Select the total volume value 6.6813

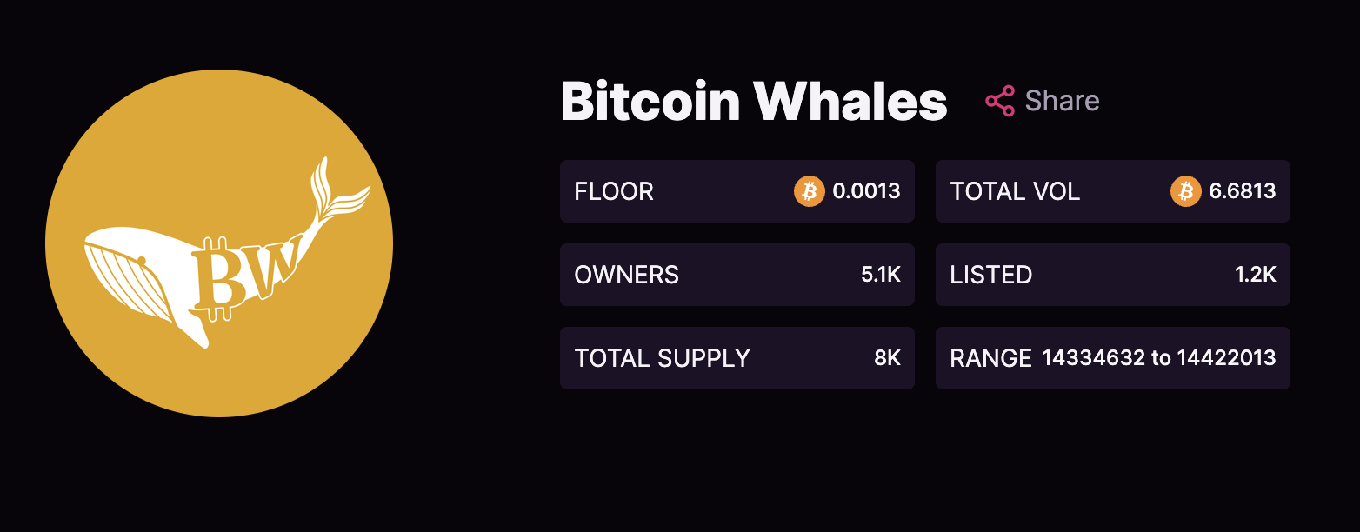coord(1243,191)
